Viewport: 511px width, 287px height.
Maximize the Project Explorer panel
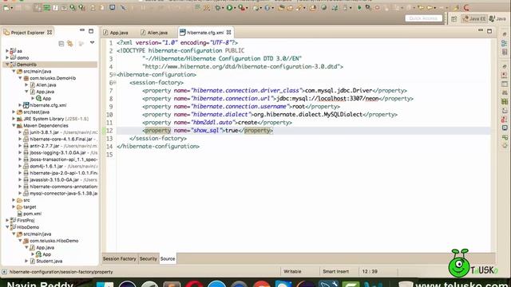(x=91, y=31)
